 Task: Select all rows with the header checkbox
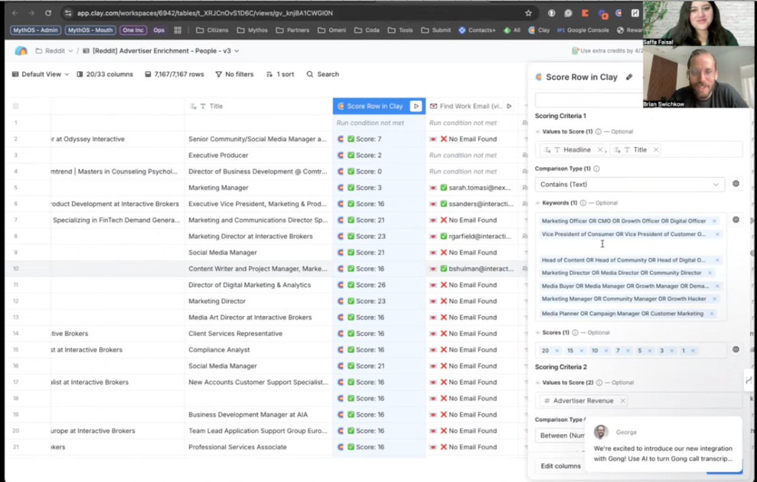16,106
